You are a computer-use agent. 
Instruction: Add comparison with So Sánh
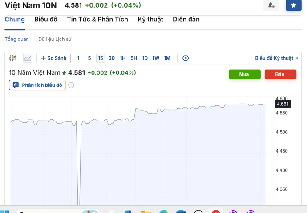(54, 58)
